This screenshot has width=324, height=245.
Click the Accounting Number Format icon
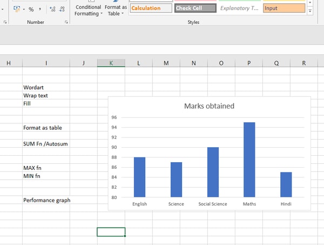click(17, 9)
